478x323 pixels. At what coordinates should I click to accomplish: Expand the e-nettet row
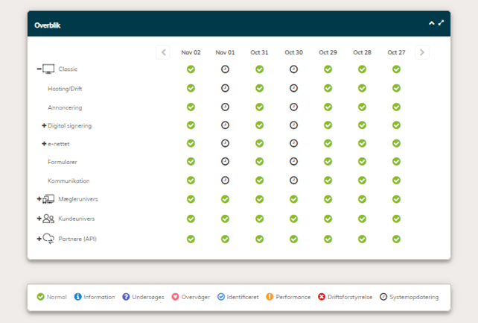[x=44, y=144]
